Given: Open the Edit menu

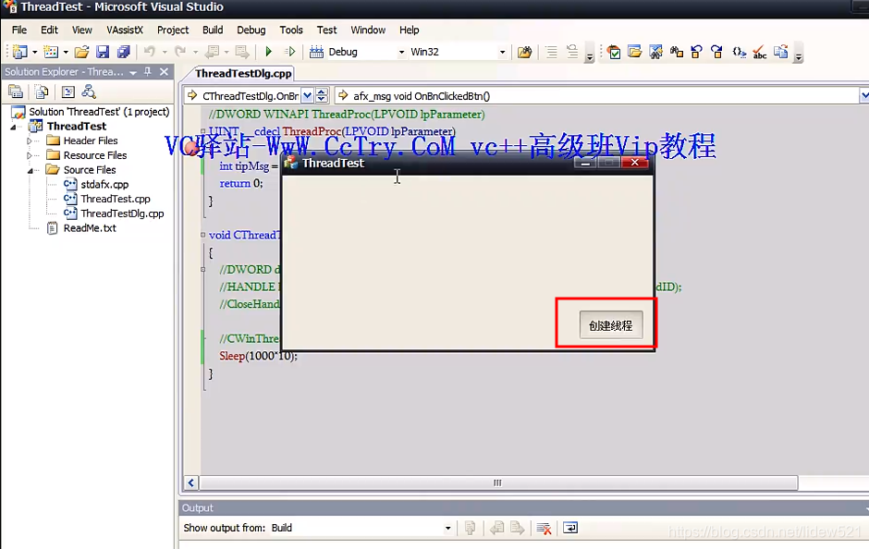Looking at the screenshot, I should click(49, 30).
